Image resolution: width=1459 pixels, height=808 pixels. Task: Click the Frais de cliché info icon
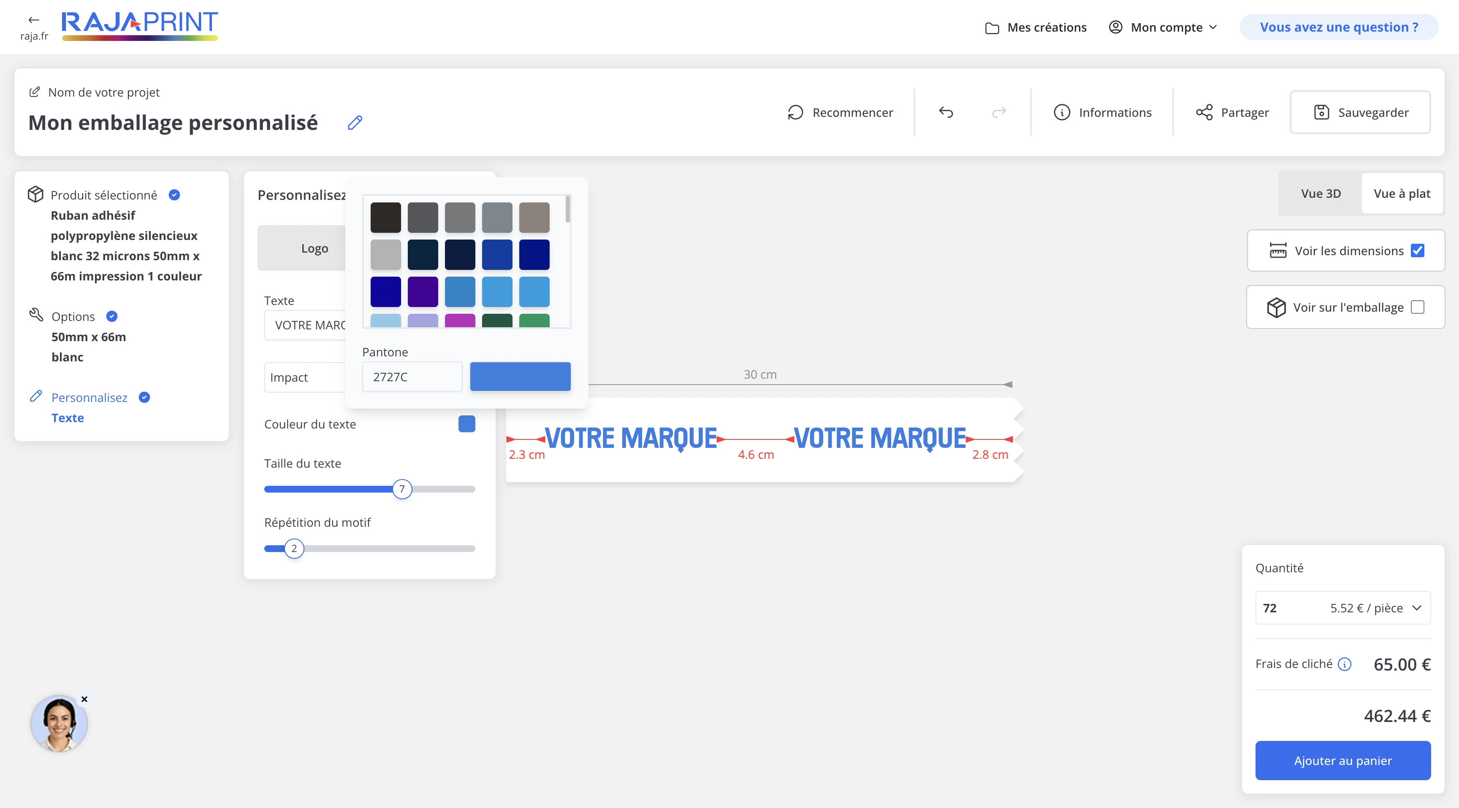pyautogui.click(x=1345, y=664)
